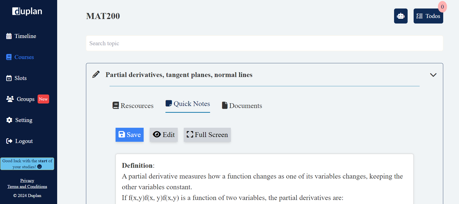Viewport: 459px width, 204px height.
Task: Click the eye icon on the Edit button
Action: point(156,134)
